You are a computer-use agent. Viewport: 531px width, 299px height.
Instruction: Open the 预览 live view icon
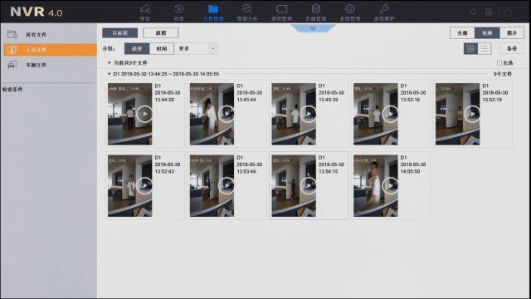coord(145,8)
